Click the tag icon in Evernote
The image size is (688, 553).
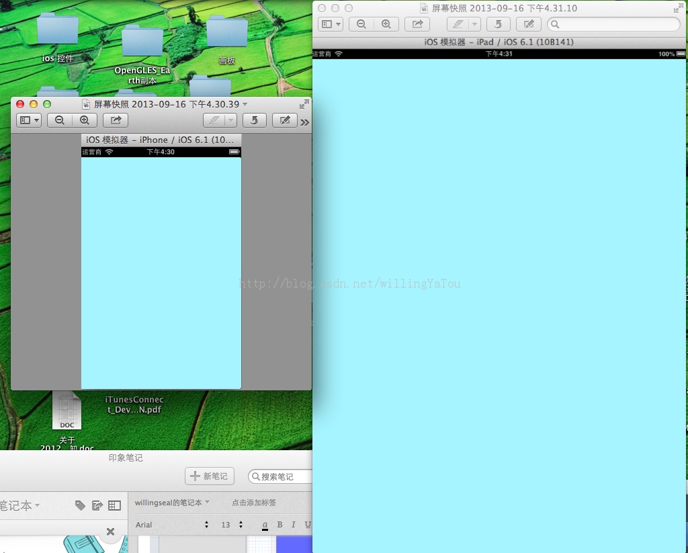point(80,505)
